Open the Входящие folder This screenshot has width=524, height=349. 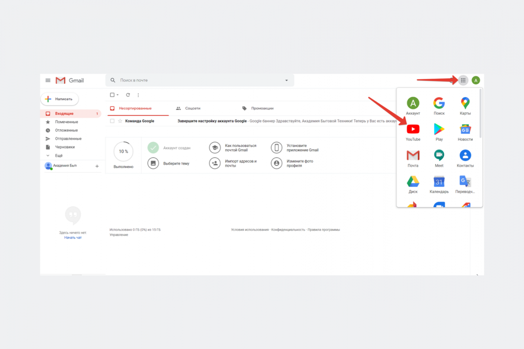[x=71, y=113]
